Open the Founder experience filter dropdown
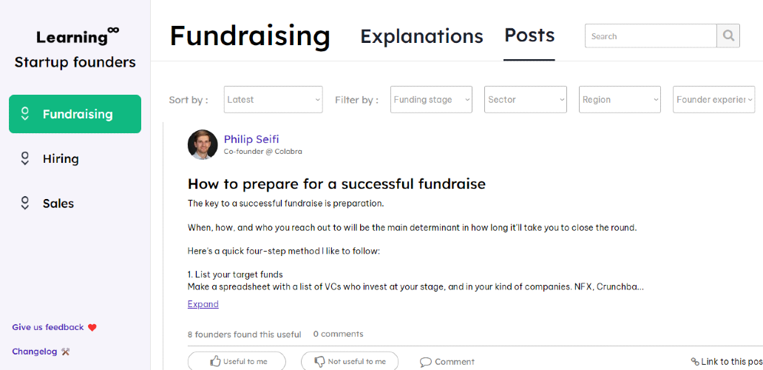Image resolution: width=763 pixels, height=370 pixels. [713, 100]
